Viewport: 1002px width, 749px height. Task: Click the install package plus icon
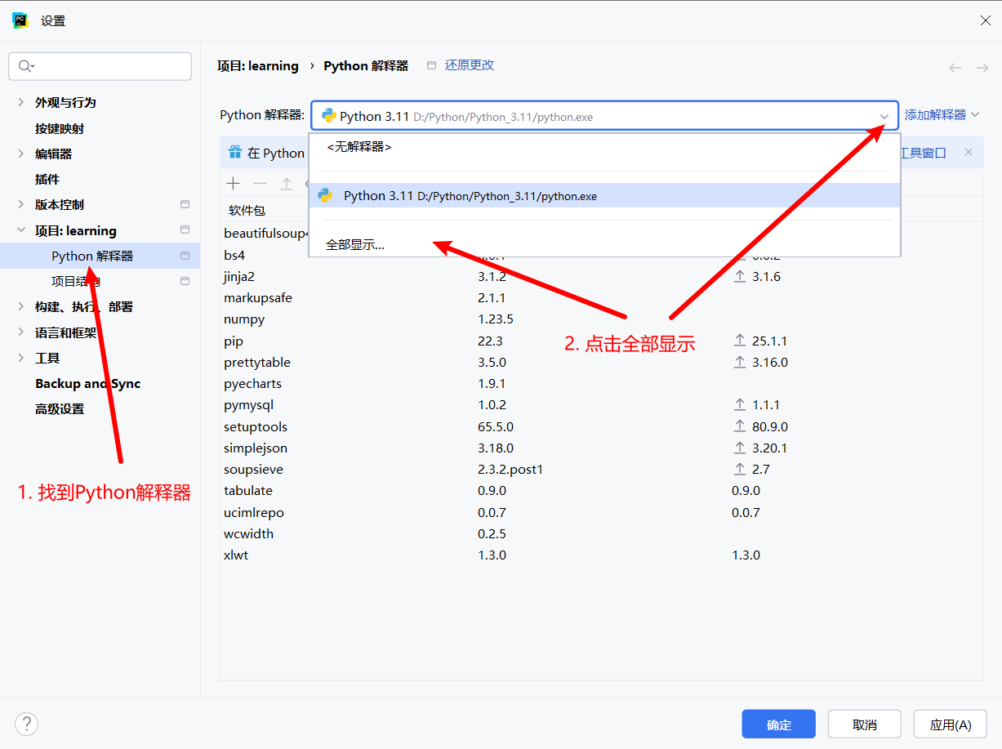tap(234, 184)
